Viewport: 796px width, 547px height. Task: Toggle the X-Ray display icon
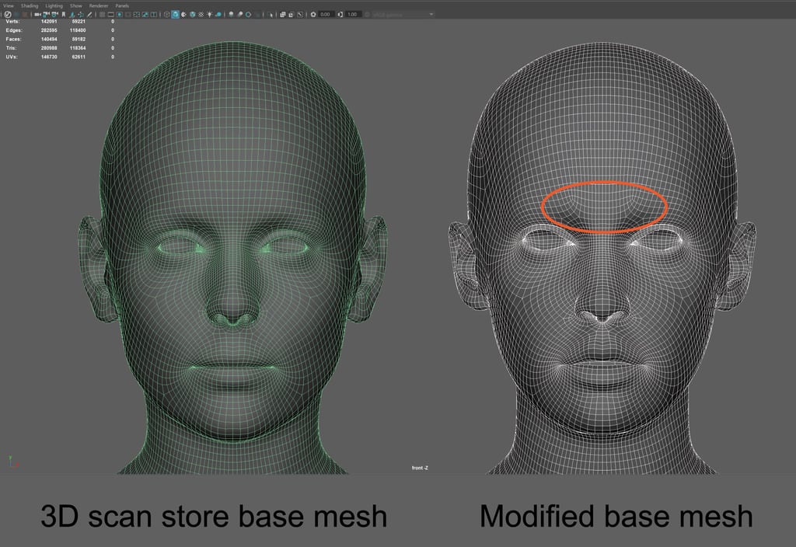coord(283,14)
